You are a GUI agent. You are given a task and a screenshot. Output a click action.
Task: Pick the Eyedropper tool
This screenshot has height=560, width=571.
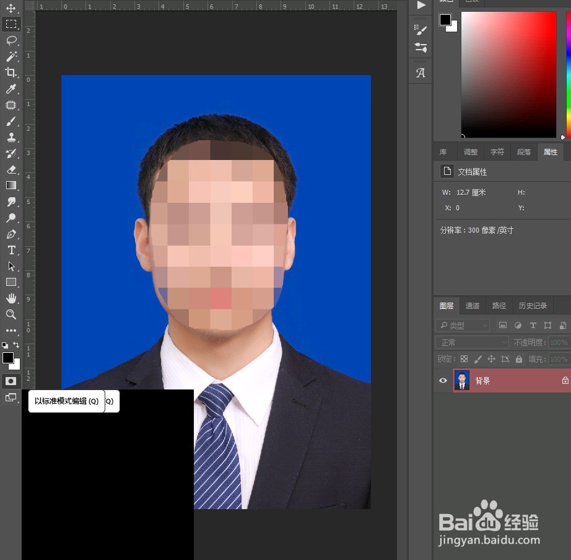click(x=11, y=89)
